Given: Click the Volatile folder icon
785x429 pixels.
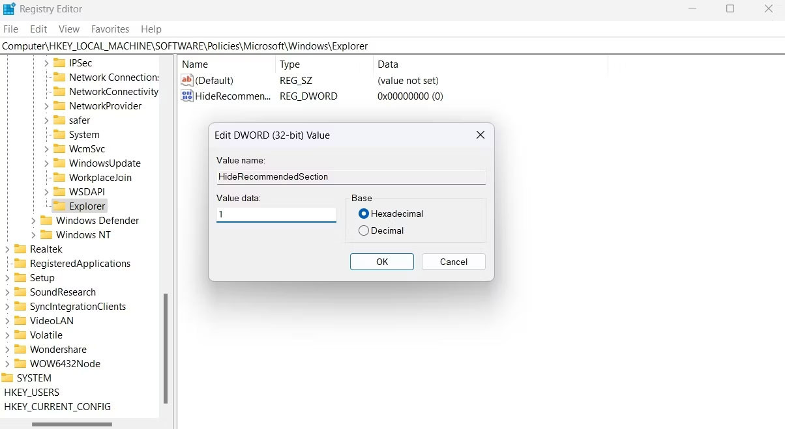Looking at the screenshot, I should point(20,335).
